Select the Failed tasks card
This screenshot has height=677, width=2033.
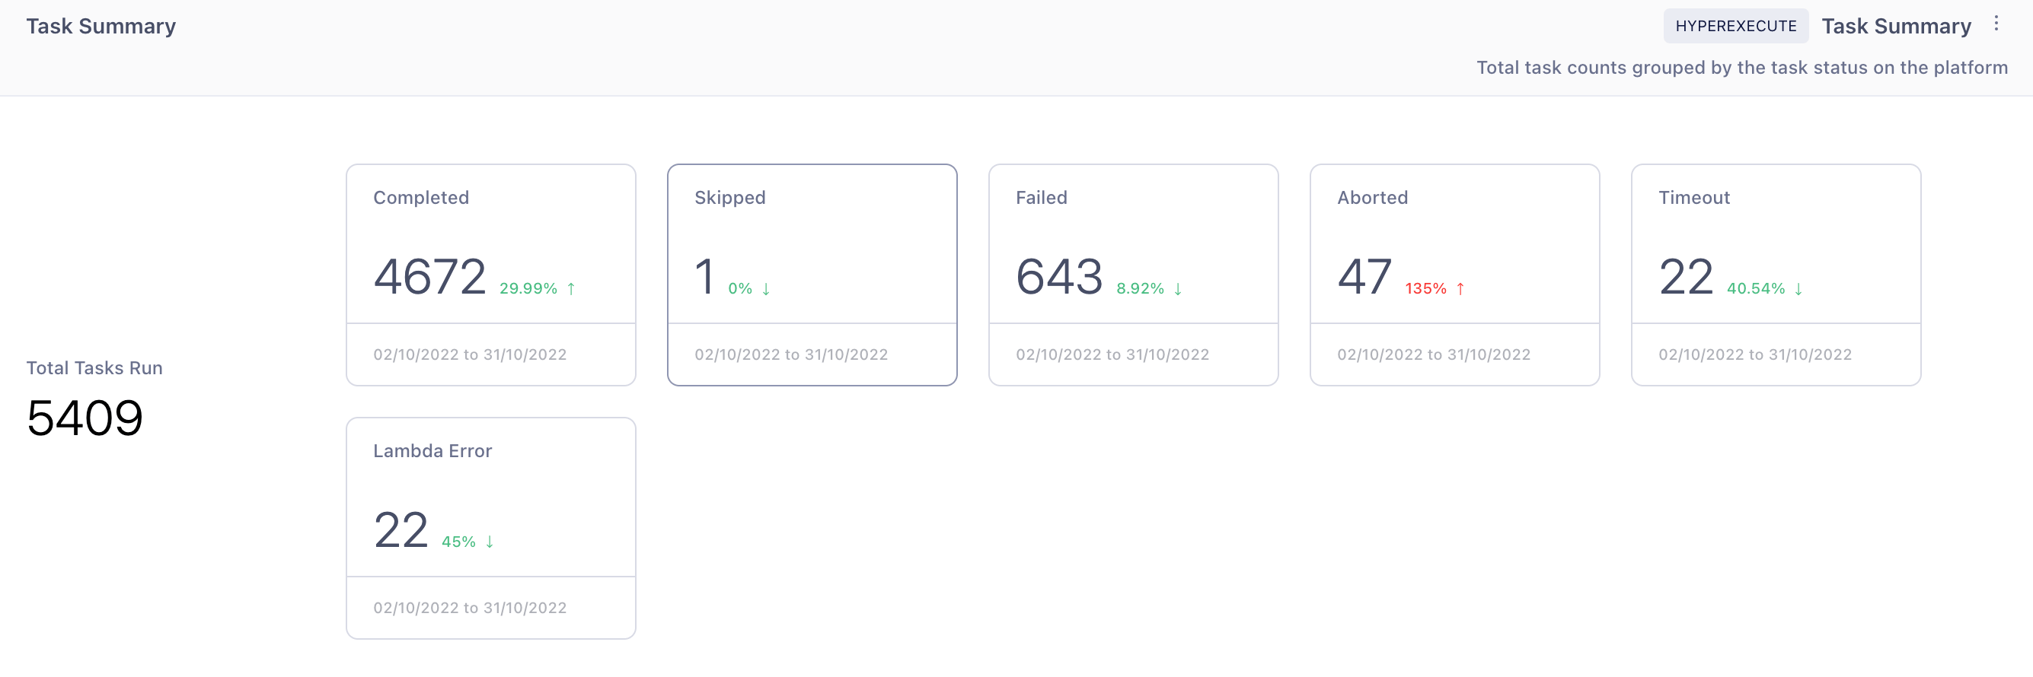[x=1133, y=275]
